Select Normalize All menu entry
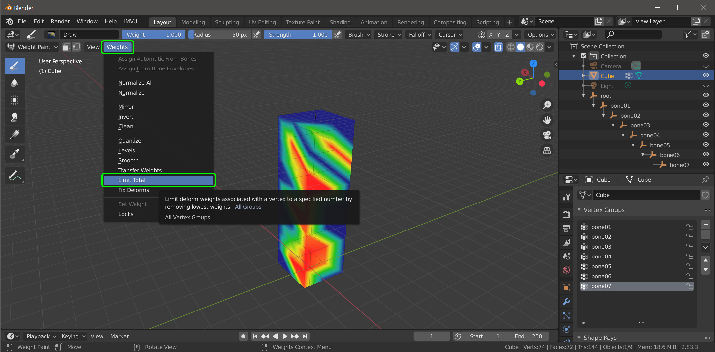 click(159, 83)
